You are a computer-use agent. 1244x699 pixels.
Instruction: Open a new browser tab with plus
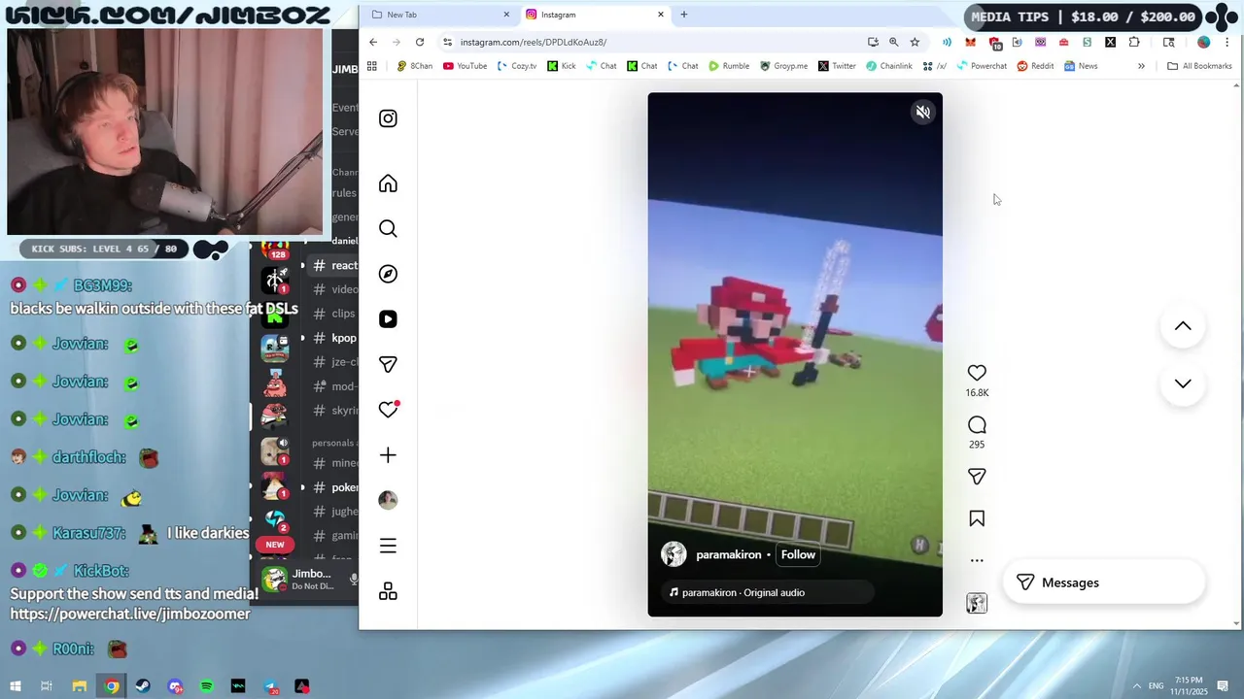(684, 15)
